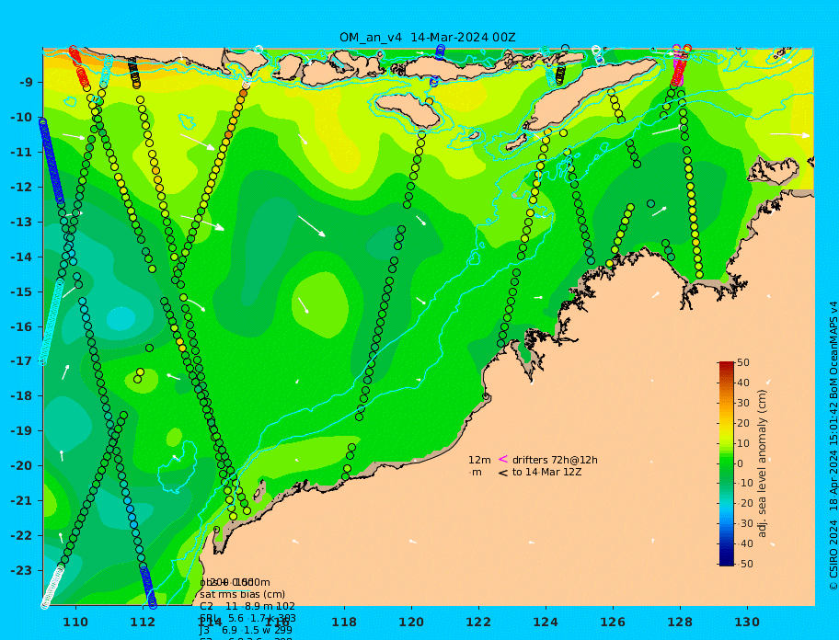This screenshot has width=839, height=640.
Task: Click the "to 14 Mar 12Z" legend text
Action: coord(546,472)
